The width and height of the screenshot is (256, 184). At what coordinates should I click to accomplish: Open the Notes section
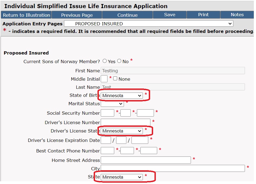[237, 15]
